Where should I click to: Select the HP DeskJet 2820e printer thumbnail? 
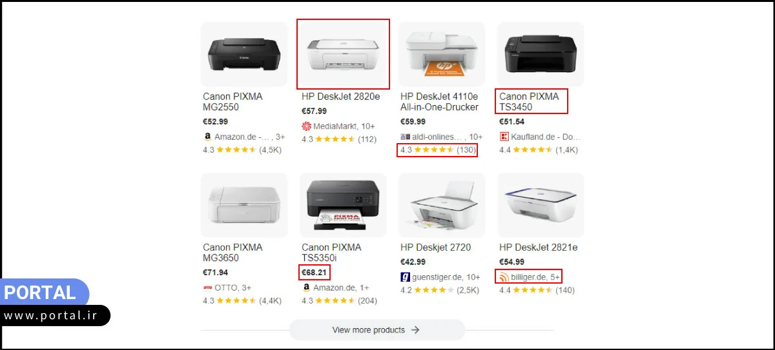(343, 54)
